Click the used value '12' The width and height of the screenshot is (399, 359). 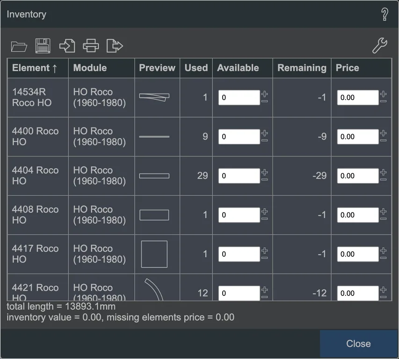203,293
